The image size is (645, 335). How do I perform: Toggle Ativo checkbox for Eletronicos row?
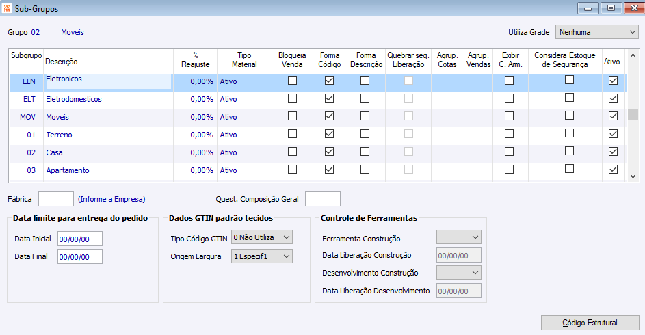pos(613,81)
